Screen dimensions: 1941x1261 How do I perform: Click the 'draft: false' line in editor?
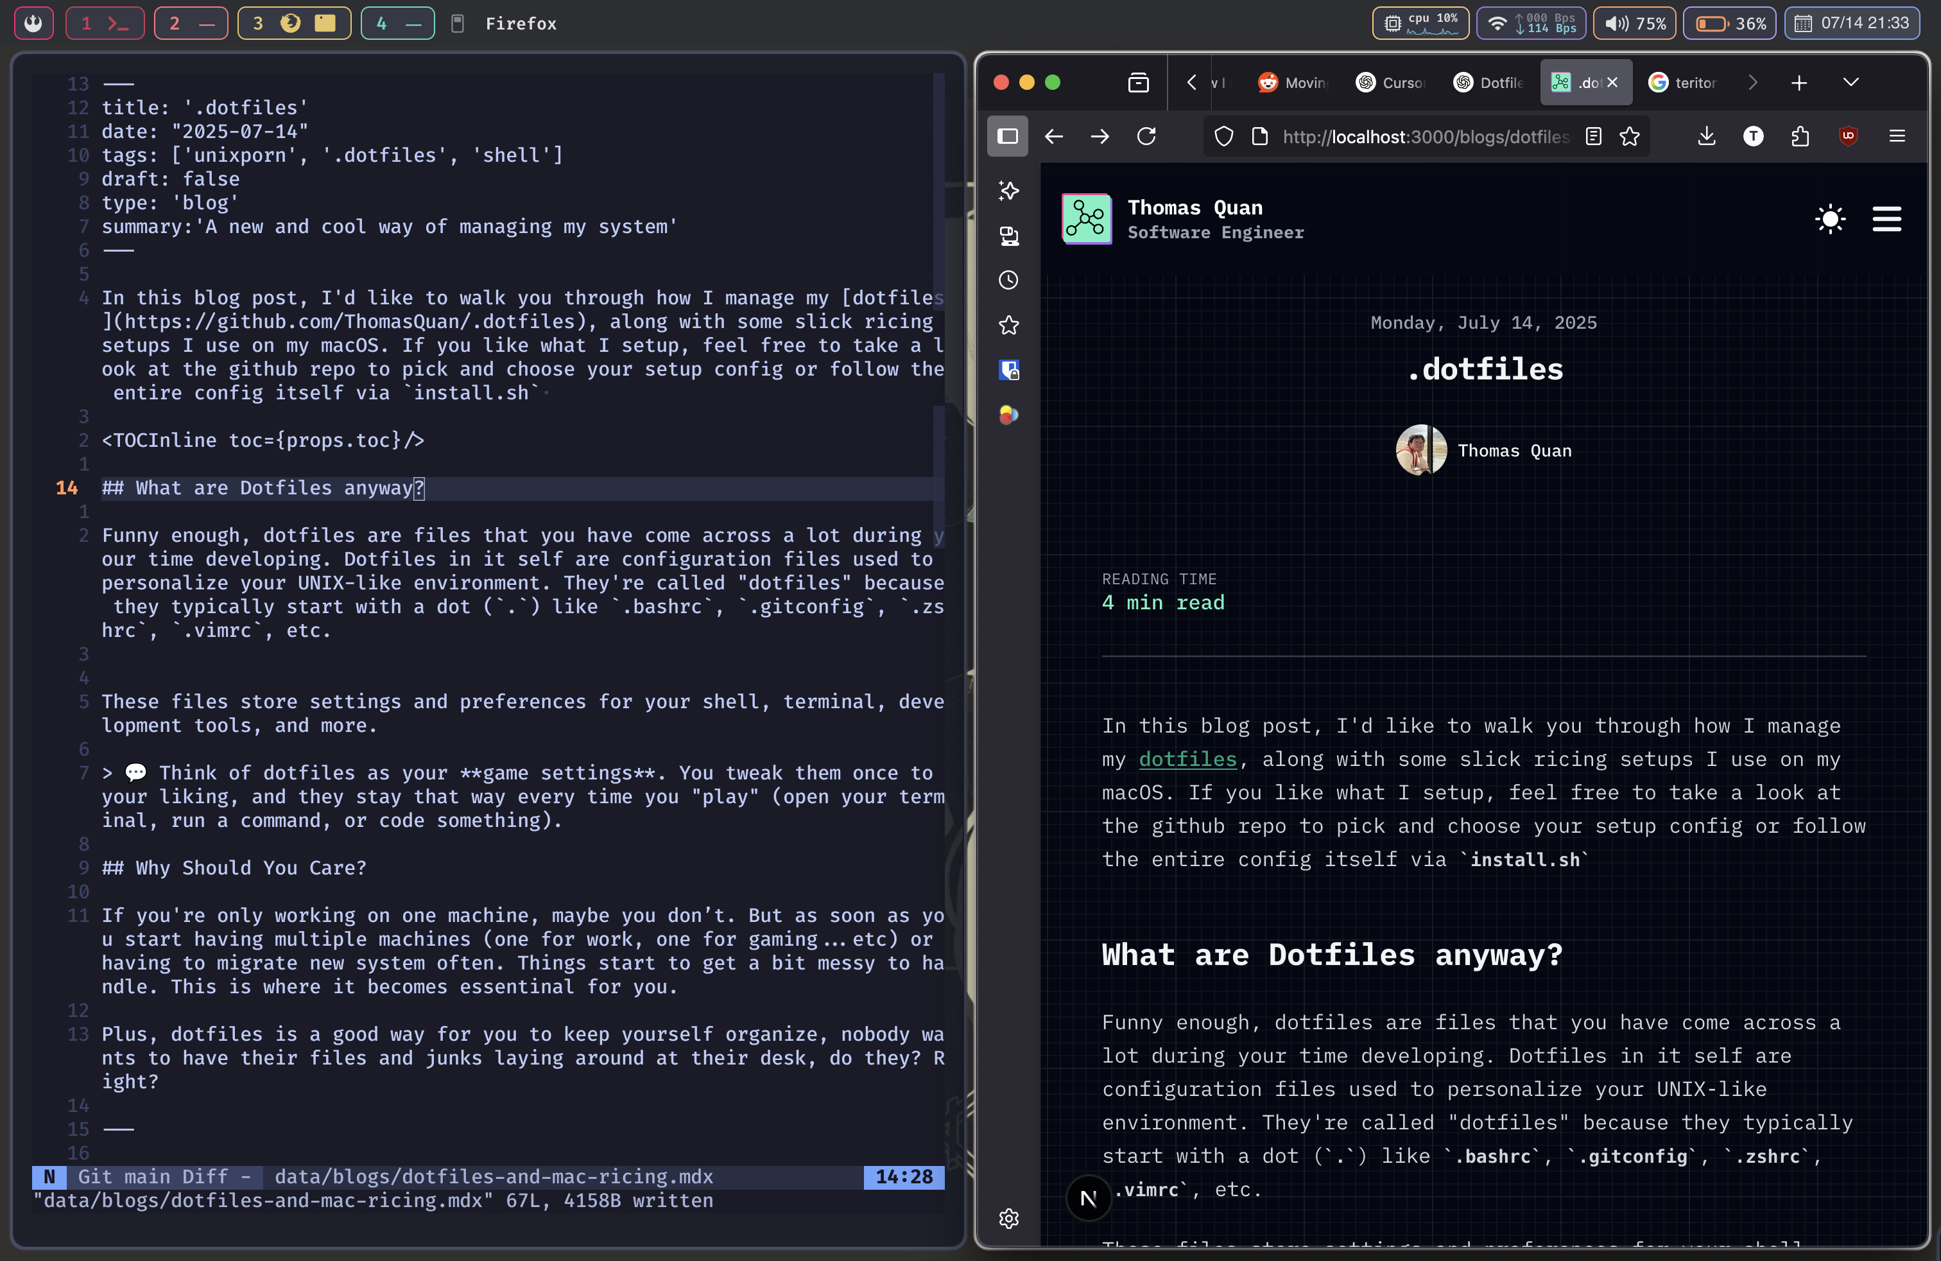point(171,178)
